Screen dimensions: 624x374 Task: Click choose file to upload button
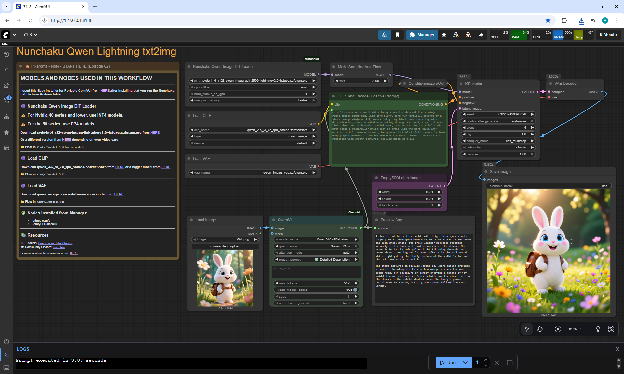pos(225,246)
